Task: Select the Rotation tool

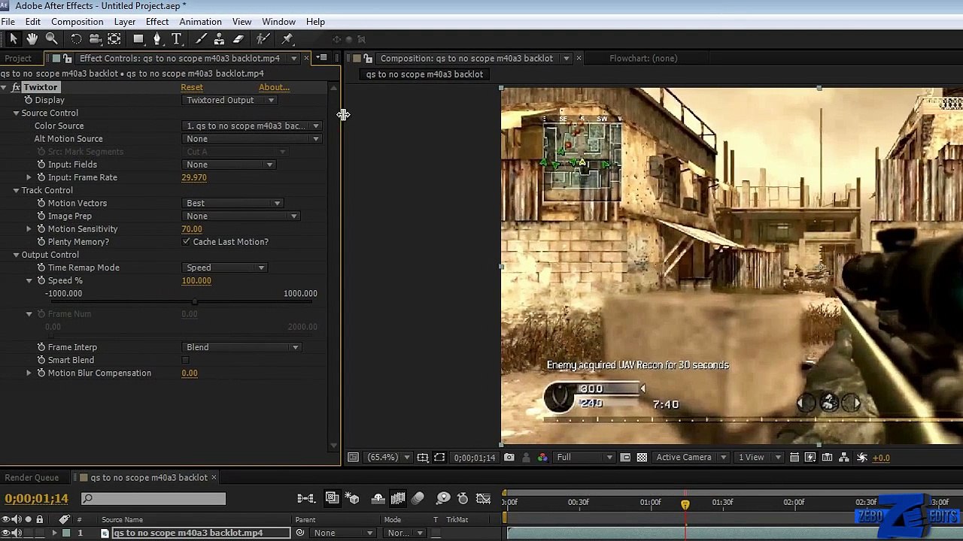Action: 76,39
